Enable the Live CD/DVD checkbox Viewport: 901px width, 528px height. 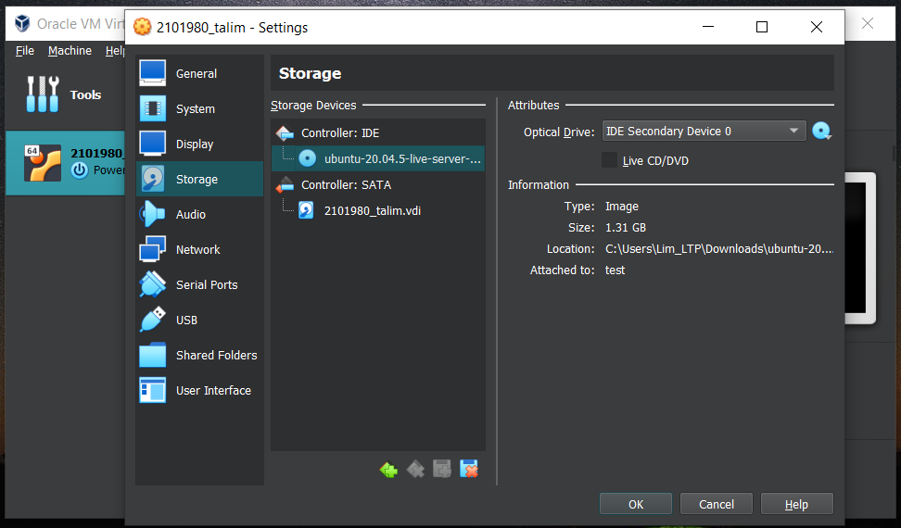609,160
